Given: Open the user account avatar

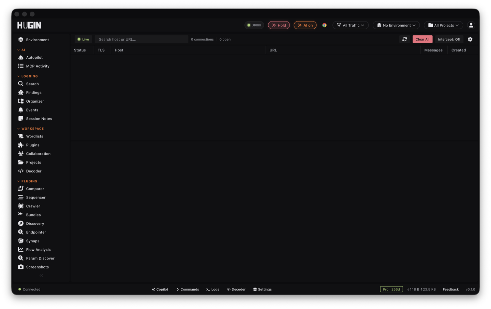Looking at the screenshot, I should click(471, 25).
